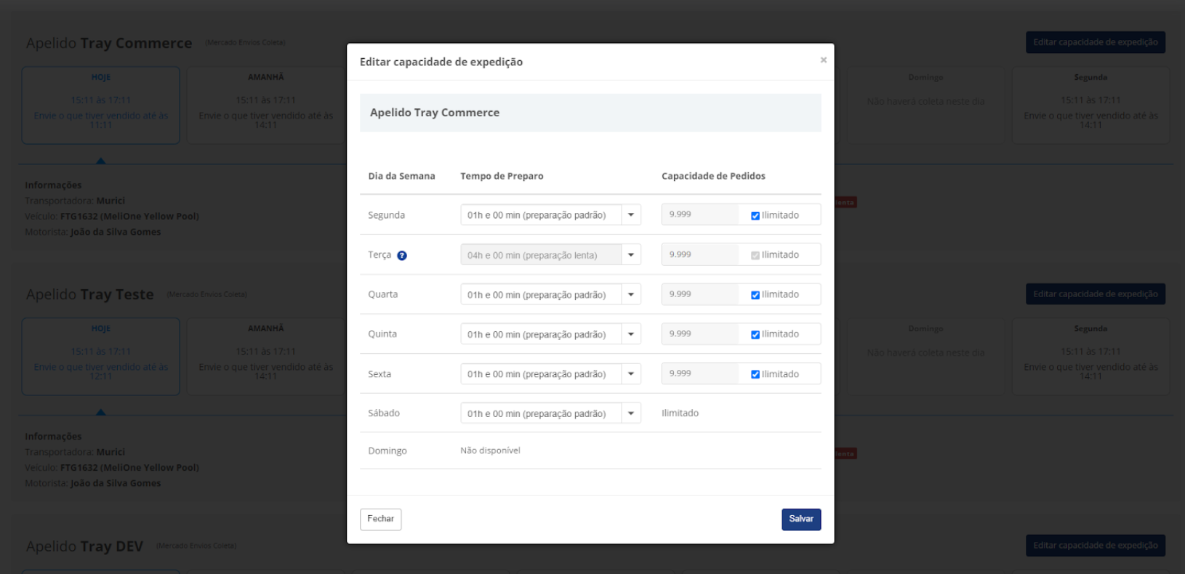This screenshot has height=574, width=1185.
Task: Click 'Sábado' row label
Action: coord(384,413)
